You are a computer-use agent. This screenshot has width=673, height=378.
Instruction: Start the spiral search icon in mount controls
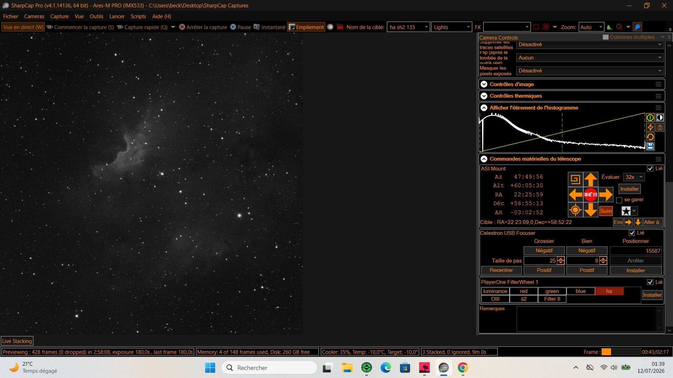(x=575, y=180)
